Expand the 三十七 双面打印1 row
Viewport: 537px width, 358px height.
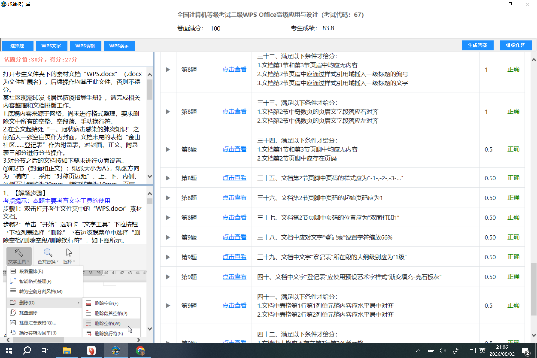(168, 217)
